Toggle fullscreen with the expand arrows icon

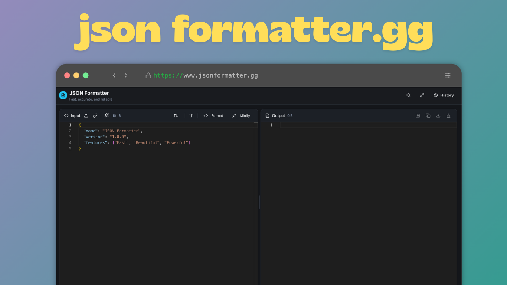pos(422,95)
